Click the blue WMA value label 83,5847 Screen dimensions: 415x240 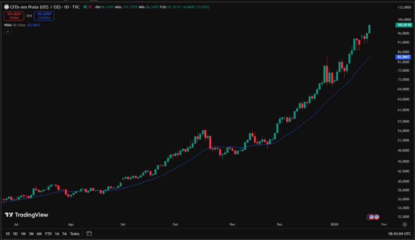click(403, 57)
